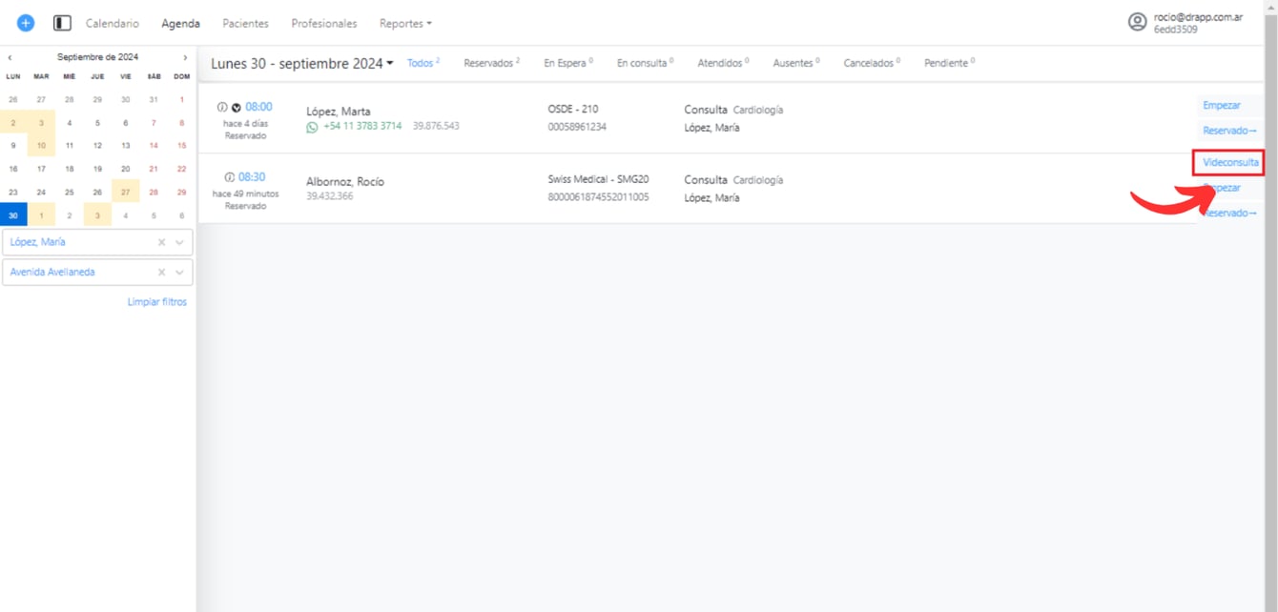
Task: Expand the López, María professional dropdown
Action: coord(179,242)
